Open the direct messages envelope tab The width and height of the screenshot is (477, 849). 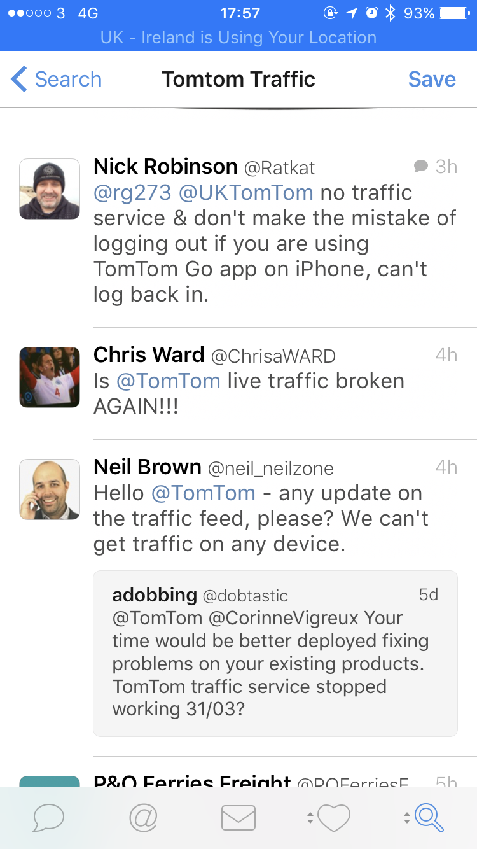click(238, 817)
